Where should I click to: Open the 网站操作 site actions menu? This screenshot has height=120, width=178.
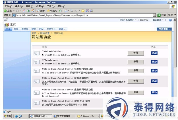point(164,29)
